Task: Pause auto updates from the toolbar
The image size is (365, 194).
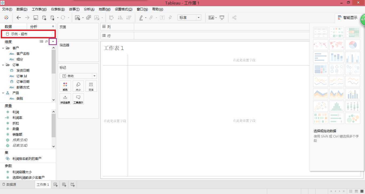Action: point(52,18)
